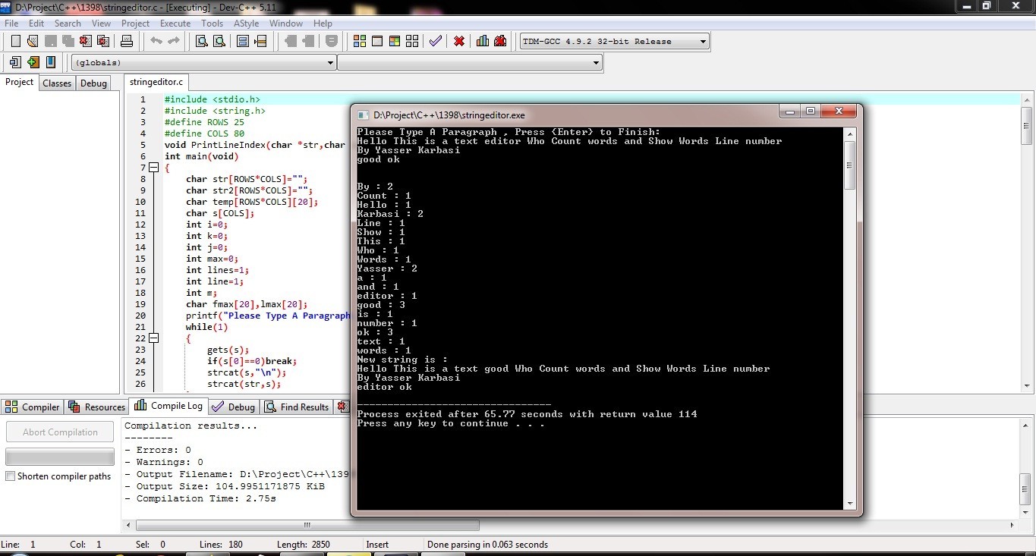The image size is (1036, 556).
Task: Click the editor scrollbar up arrow
Action: (x=1026, y=99)
